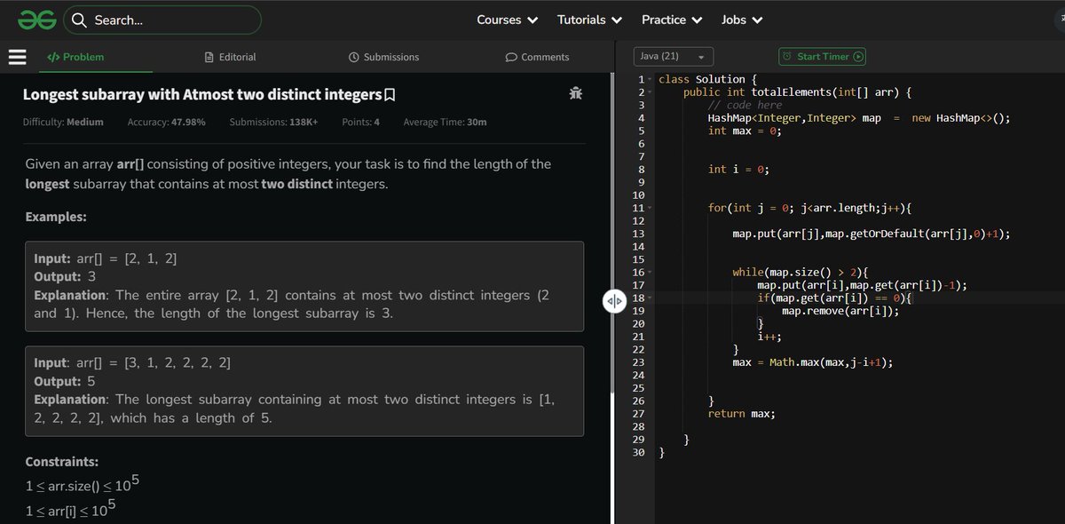Open the Courses dropdown menu
Image resolution: width=1065 pixels, height=524 pixels.
coord(508,20)
